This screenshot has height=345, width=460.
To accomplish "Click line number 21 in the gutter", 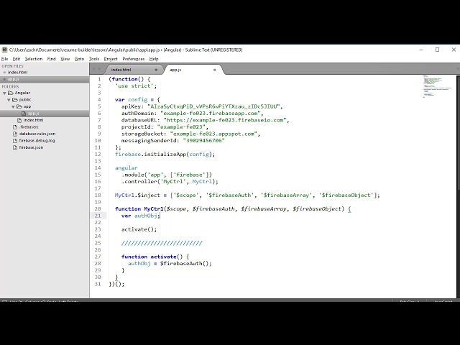I will [x=98, y=216].
